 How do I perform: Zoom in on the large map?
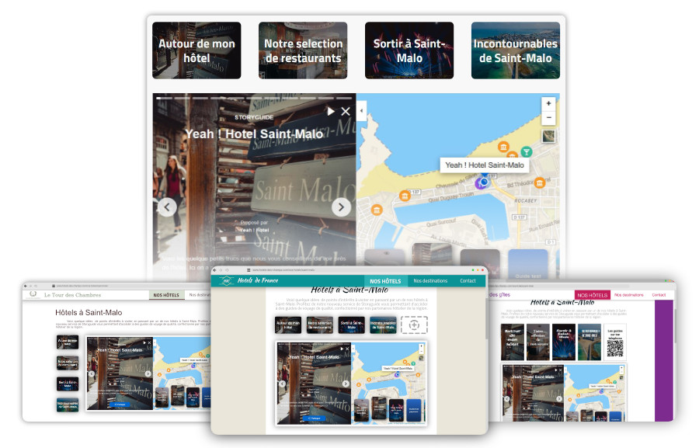[x=549, y=103]
